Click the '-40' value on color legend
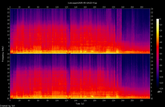The height and width of the screenshot is (107, 165). pos(161,42)
